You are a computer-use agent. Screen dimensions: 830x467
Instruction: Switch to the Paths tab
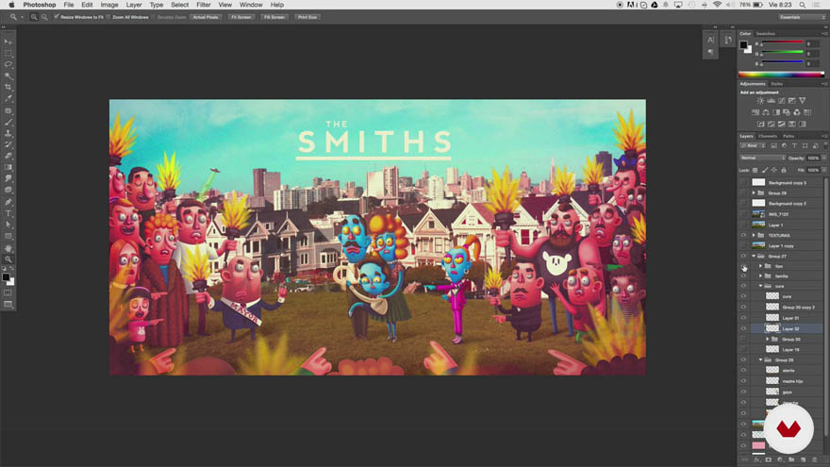coord(788,136)
